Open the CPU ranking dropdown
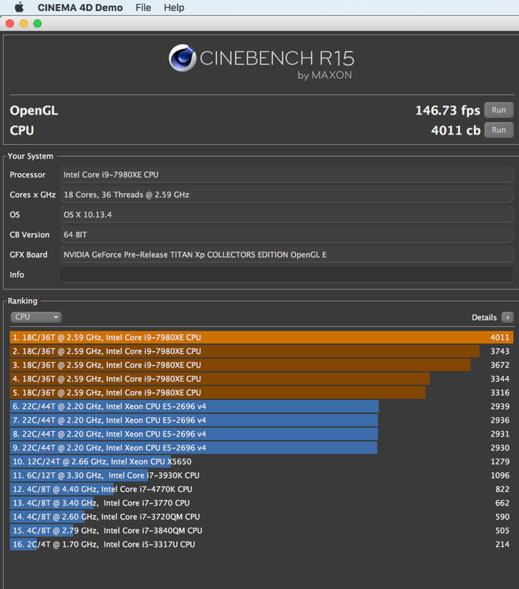Screen dimensions: 519x589 [x=36, y=317]
